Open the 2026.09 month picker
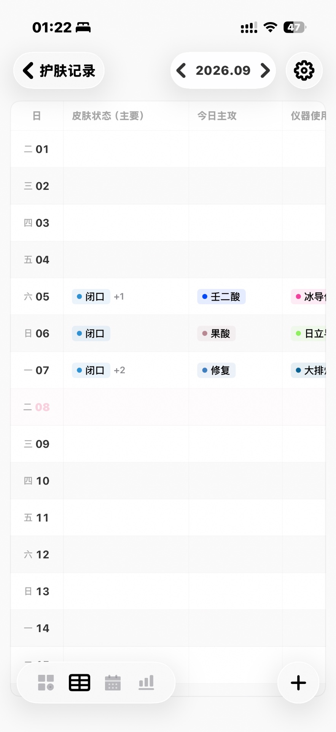 point(223,71)
